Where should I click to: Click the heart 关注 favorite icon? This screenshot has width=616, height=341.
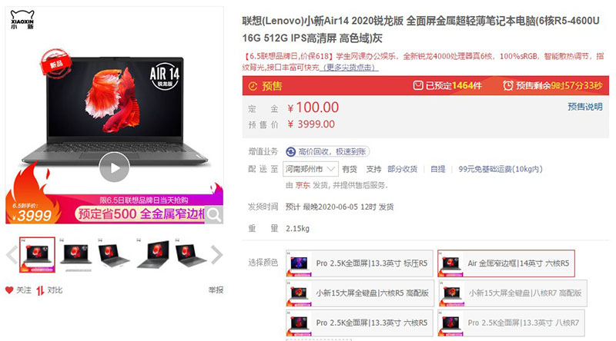point(9,290)
